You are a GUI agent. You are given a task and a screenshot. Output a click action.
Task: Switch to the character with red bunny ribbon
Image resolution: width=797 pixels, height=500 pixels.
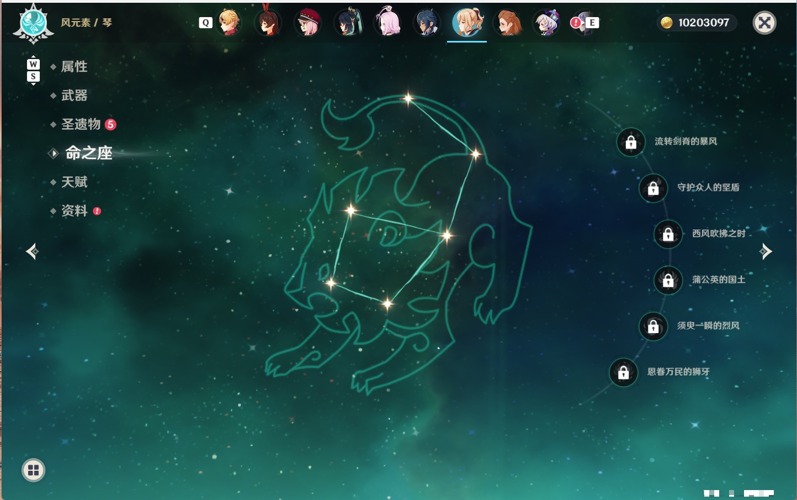[x=268, y=22]
